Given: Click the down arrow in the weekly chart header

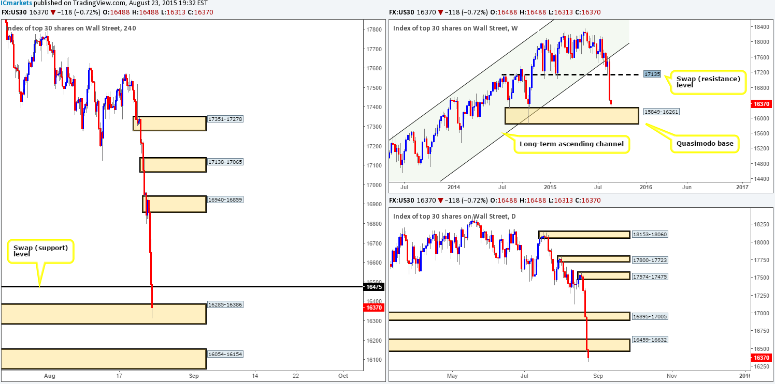Looking at the screenshot, I should tap(441, 12).
